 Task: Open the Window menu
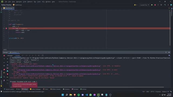(48, 2)
